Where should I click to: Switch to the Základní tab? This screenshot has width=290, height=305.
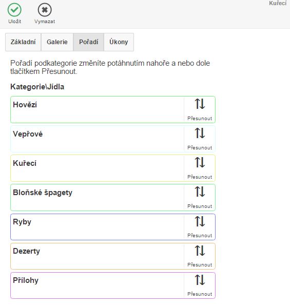23,42
